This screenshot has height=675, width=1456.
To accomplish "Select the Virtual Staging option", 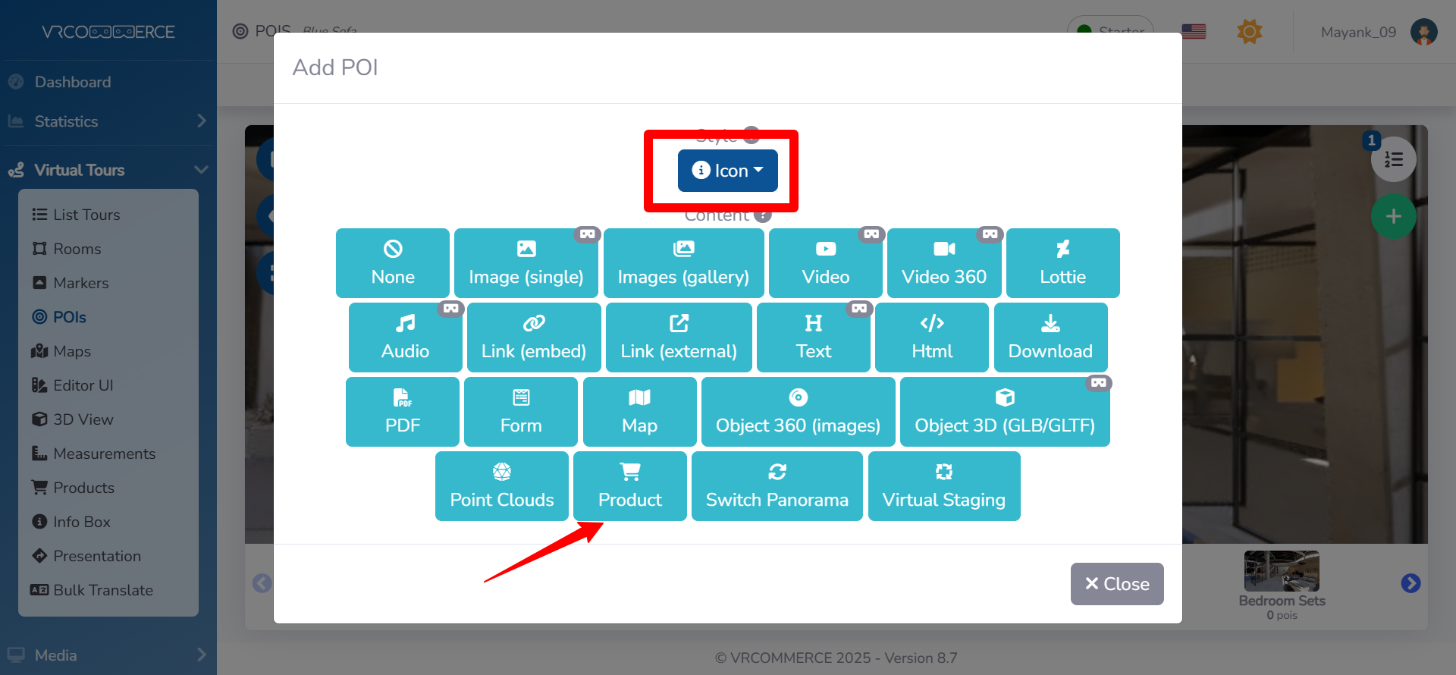I will click(943, 486).
